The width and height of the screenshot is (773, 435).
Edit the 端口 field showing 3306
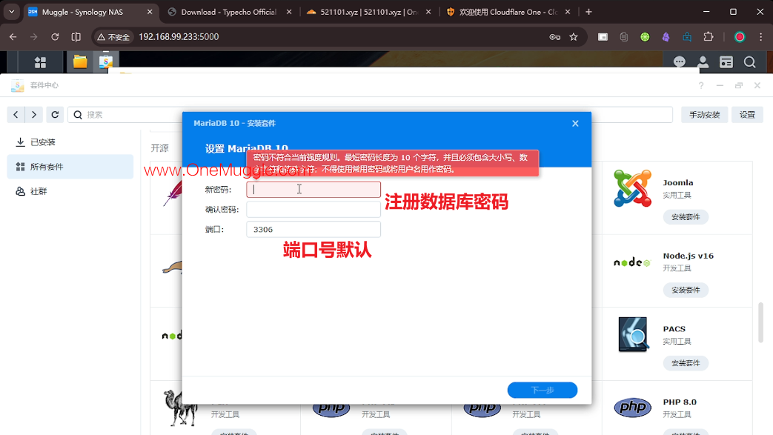click(313, 229)
